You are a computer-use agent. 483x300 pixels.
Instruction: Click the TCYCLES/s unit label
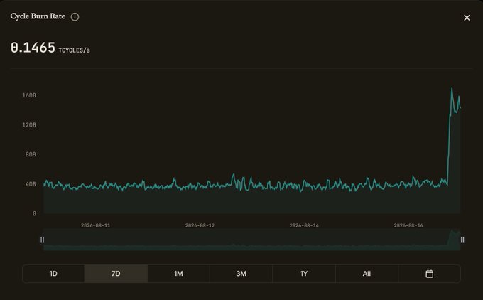pos(75,50)
